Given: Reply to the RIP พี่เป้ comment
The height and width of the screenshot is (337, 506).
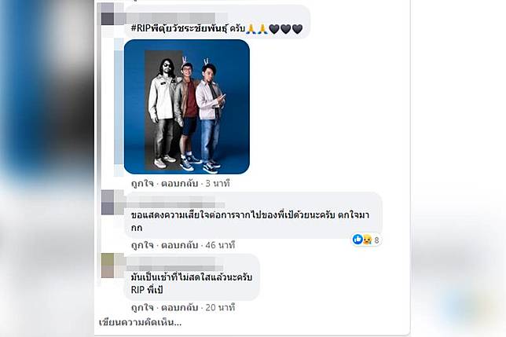Looking at the screenshot, I should pyautogui.click(x=179, y=307).
